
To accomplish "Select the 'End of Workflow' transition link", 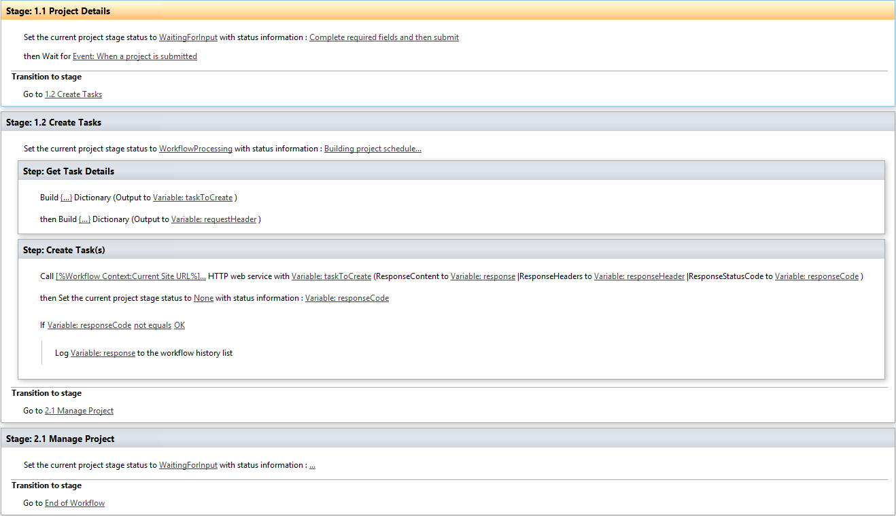I will 75,503.
